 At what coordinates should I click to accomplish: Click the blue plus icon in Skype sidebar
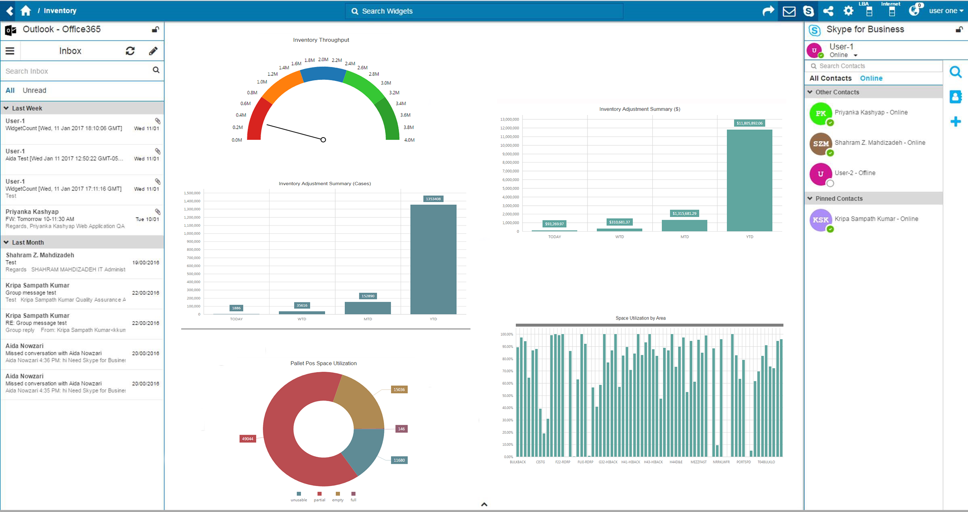[955, 121]
